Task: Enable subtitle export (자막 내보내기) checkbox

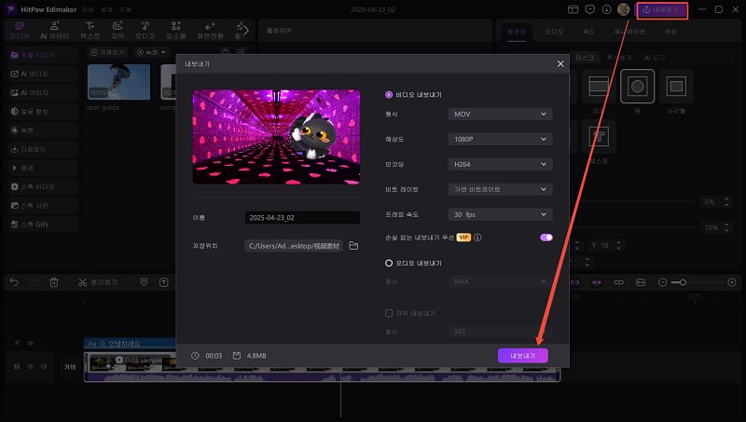Action: coord(389,313)
